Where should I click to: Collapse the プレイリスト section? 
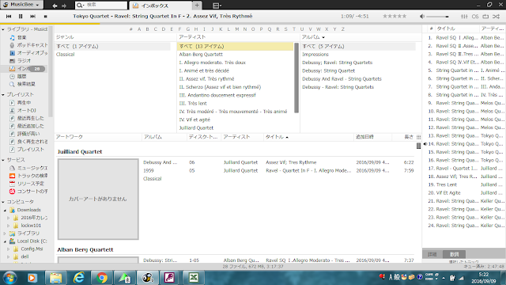pyautogui.click(x=3, y=95)
